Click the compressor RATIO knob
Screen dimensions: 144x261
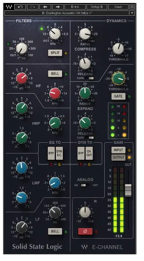coord(85,34)
